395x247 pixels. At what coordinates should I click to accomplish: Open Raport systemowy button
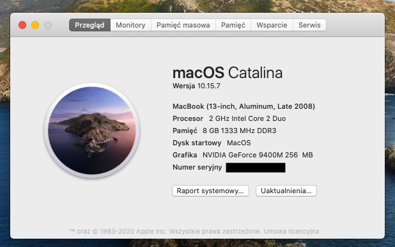click(x=210, y=191)
